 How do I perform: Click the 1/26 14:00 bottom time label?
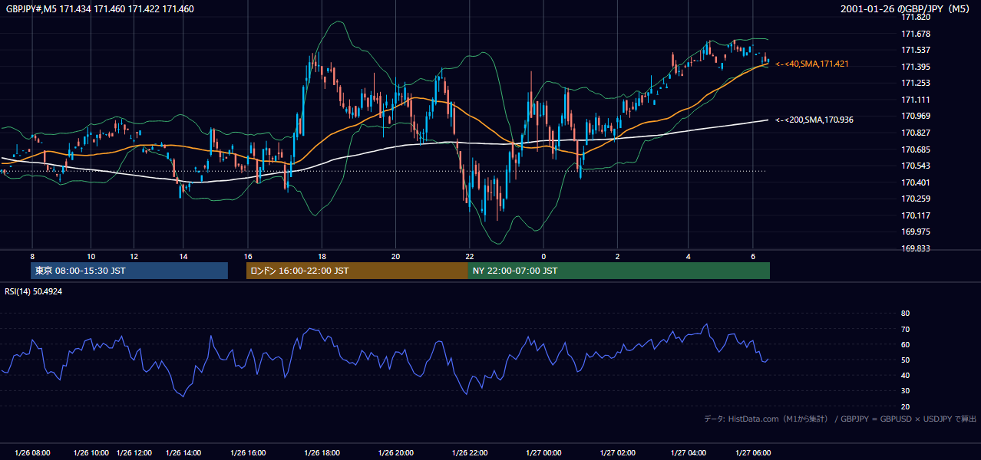pyautogui.click(x=183, y=453)
